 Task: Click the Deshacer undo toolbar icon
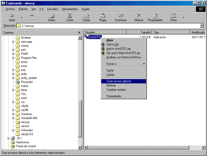(121, 16)
